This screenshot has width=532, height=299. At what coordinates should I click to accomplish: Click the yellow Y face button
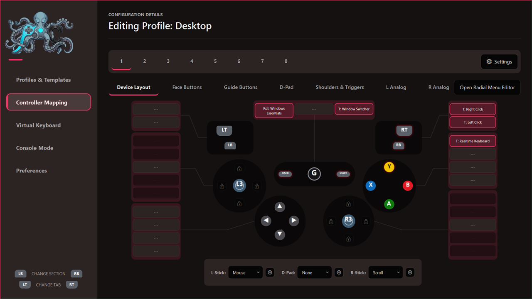(389, 167)
